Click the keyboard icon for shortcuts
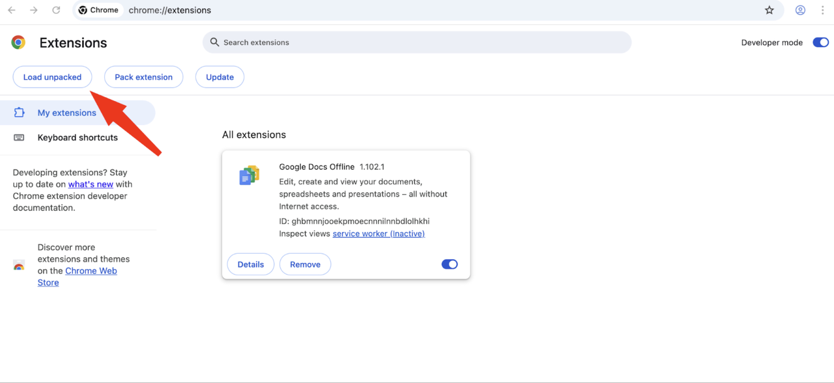Image resolution: width=834 pixels, height=383 pixels. pos(19,137)
